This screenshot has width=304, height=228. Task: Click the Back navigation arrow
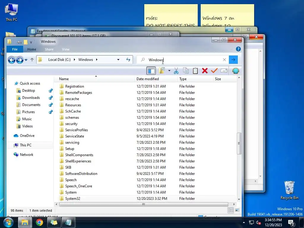pos(12,60)
